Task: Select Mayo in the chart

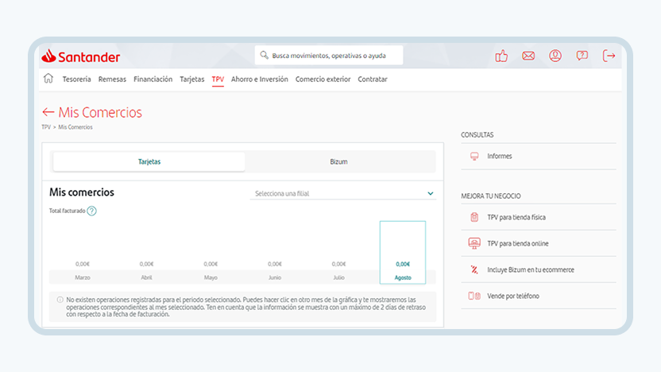Action: pos(211,277)
